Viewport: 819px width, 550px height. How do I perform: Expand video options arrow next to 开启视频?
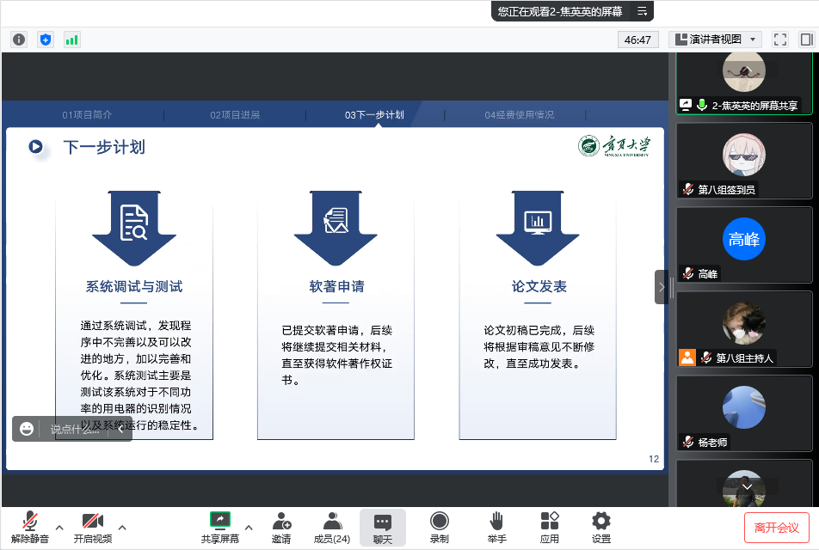[x=122, y=528]
